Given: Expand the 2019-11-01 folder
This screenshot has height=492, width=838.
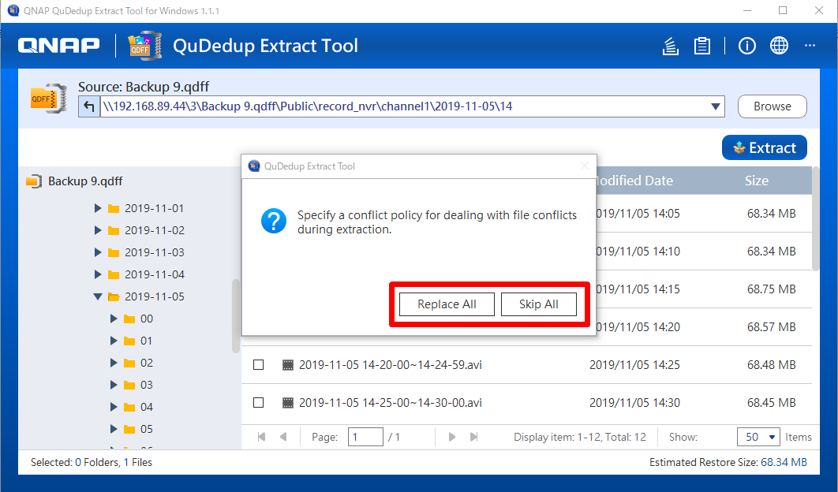Looking at the screenshot, I should pyautogui.click(x=98, y=208).
